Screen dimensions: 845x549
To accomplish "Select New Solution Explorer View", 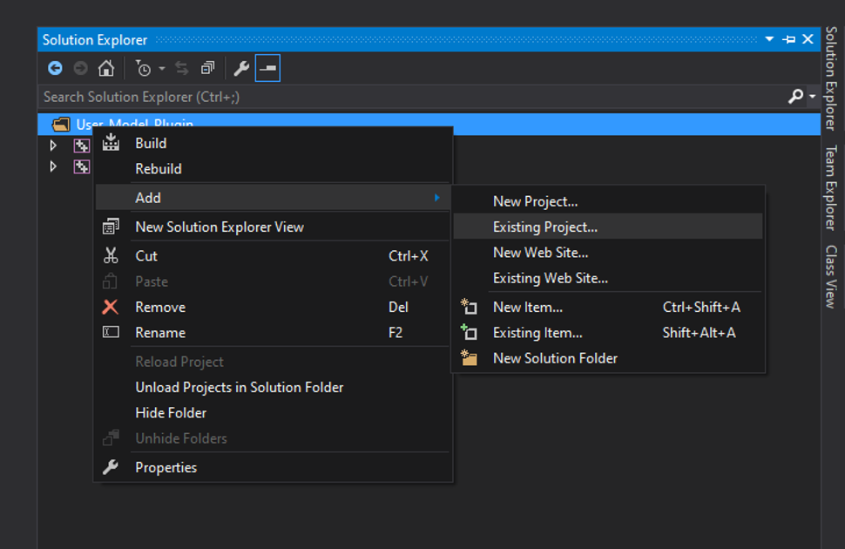I will [x=273, y=227].
